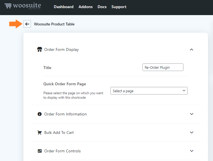
Task: Click the back arrow button
Action: click(27, 24)
